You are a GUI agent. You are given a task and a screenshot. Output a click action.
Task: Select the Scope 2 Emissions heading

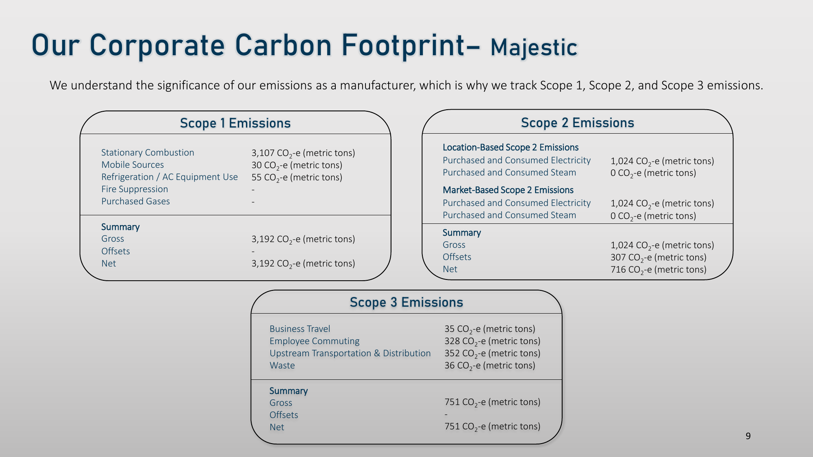point(577,123)
